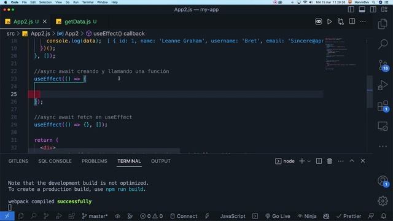Click the terminal input cursor area
Viewport: 393px width, 221px height.
(10, 207)
